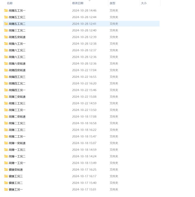Viewport: 195px width, 197px height.
Task: Sort by 类型 column header
Action: pos(112,3)
